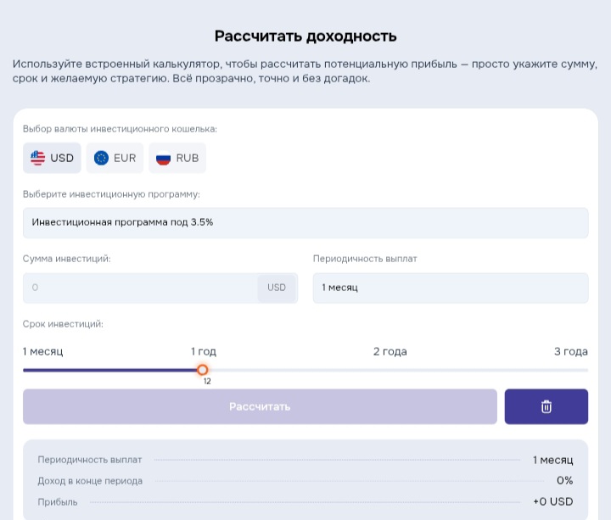Click the European Union flag icon
The height and width of the screenshot is (520, 611).
(x=102, y=158)
